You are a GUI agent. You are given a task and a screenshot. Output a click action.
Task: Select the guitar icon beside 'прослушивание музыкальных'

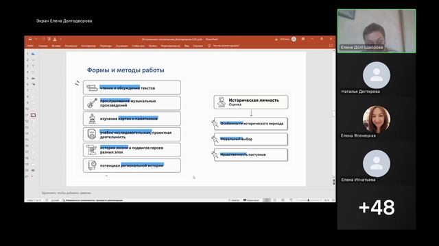[92, 103]
